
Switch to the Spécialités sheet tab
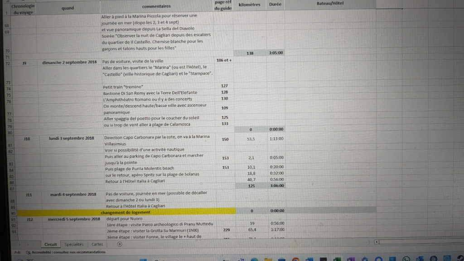[74, 244]
